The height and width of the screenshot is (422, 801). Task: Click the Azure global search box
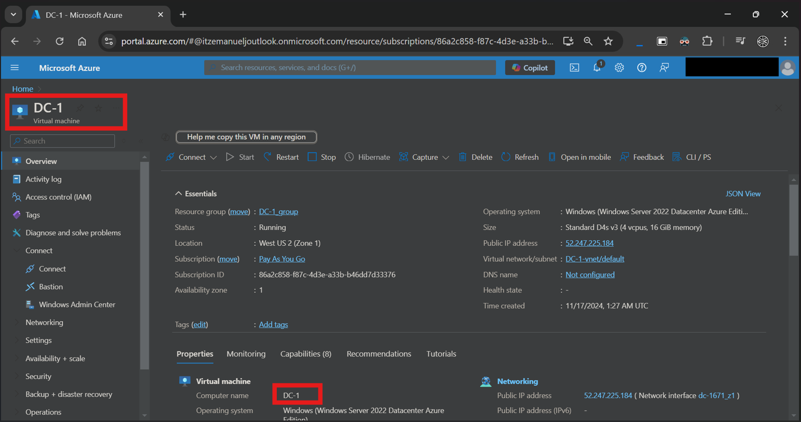(350, 68)
